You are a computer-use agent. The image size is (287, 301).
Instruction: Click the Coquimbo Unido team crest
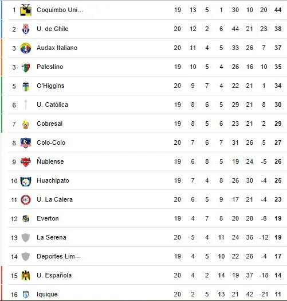pos(26,10)
